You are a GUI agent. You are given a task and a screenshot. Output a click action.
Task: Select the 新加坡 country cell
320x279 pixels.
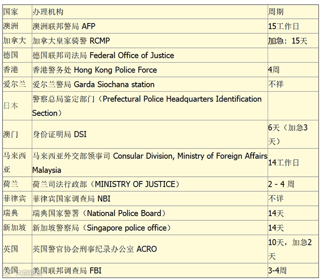coord(17,228)
